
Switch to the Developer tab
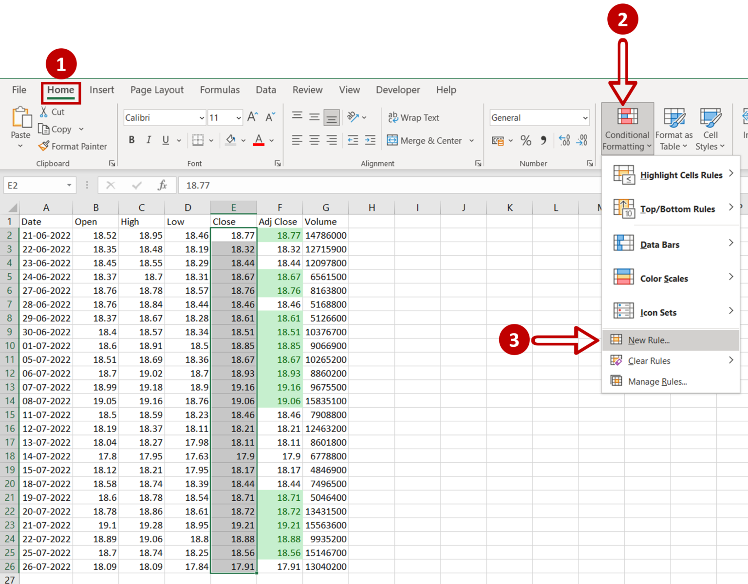coord(398,90)
